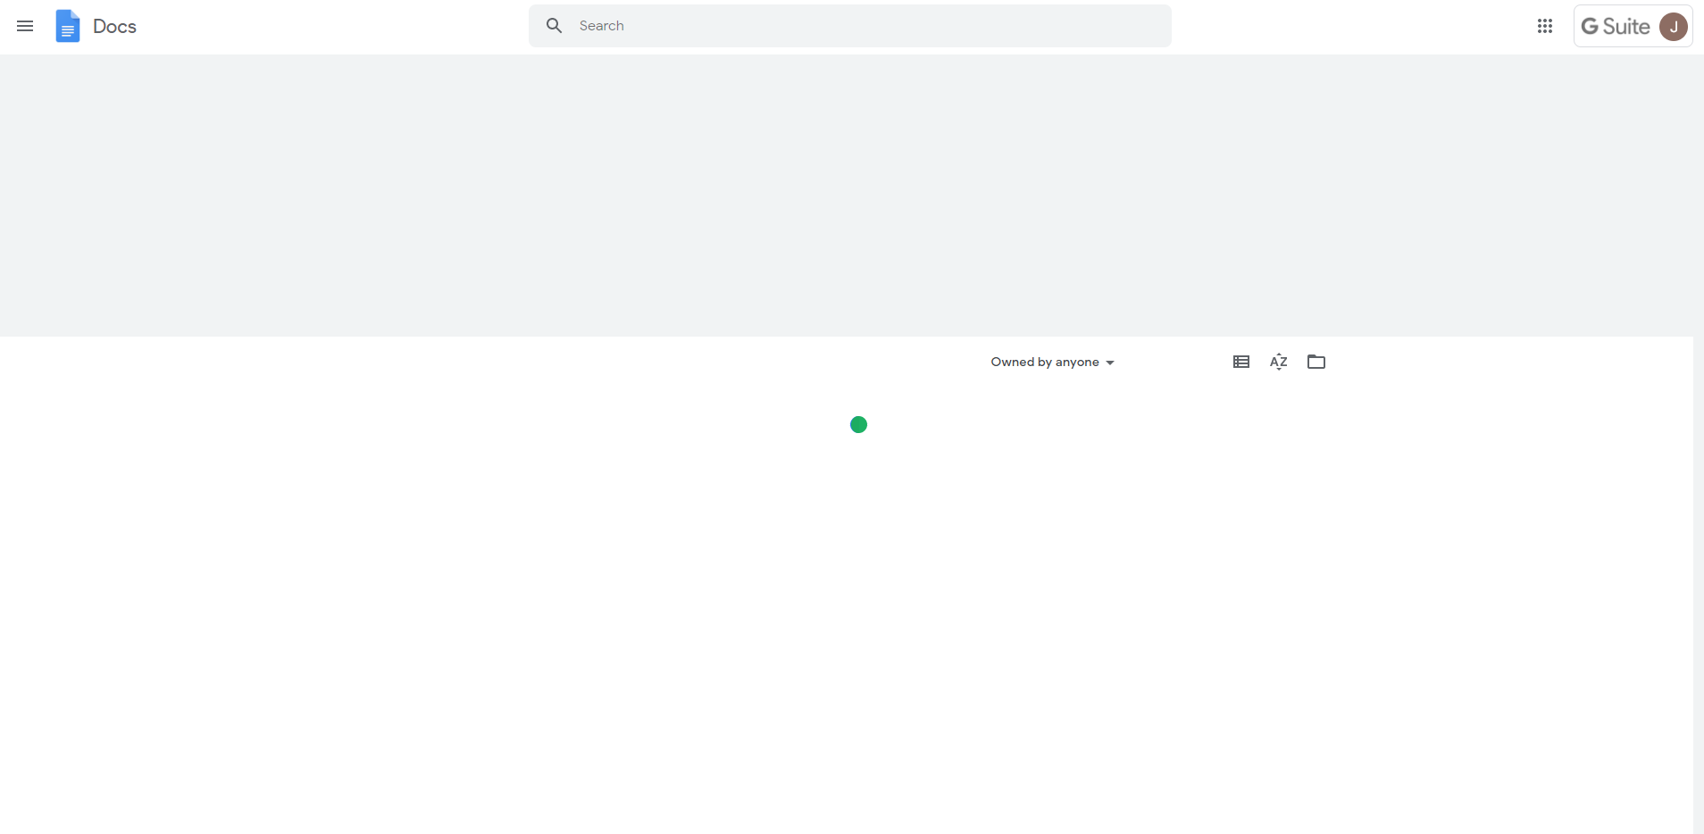Open the main hamburger menu
1704x834 pixels.
pos(25,26)
